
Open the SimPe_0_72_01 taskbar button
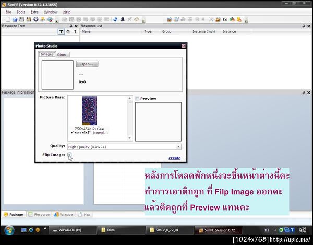170,230
